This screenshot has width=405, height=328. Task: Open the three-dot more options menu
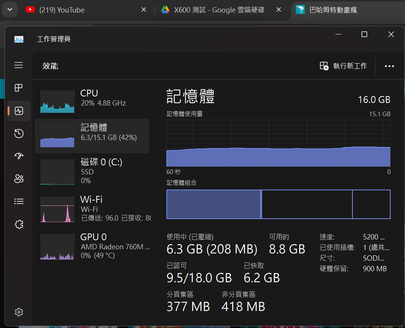(x=389, y=66)
